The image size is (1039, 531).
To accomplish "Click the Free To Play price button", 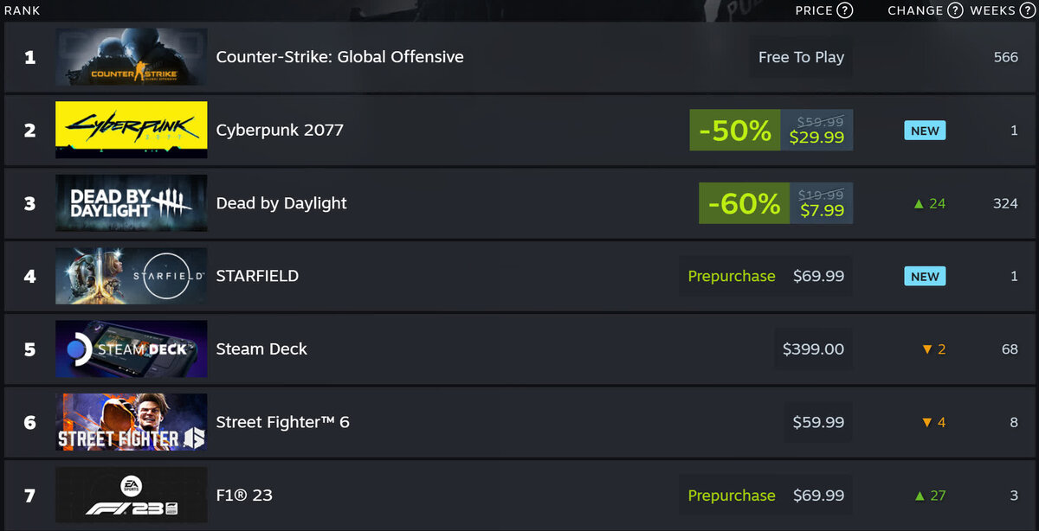I will pos(801,57).
